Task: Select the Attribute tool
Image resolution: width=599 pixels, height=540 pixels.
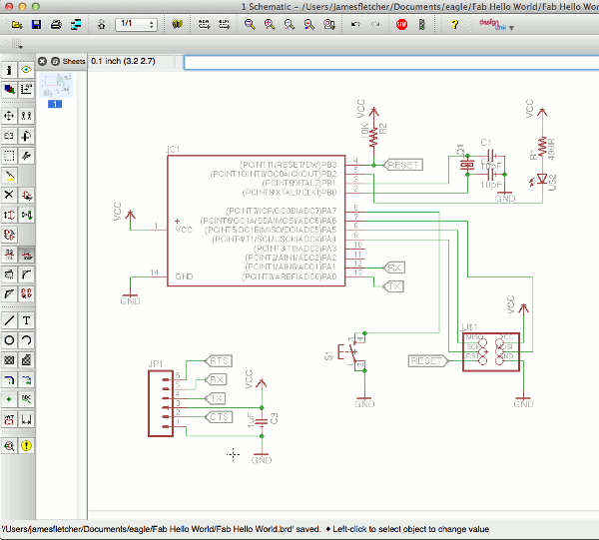Action: tap(9, 419)
